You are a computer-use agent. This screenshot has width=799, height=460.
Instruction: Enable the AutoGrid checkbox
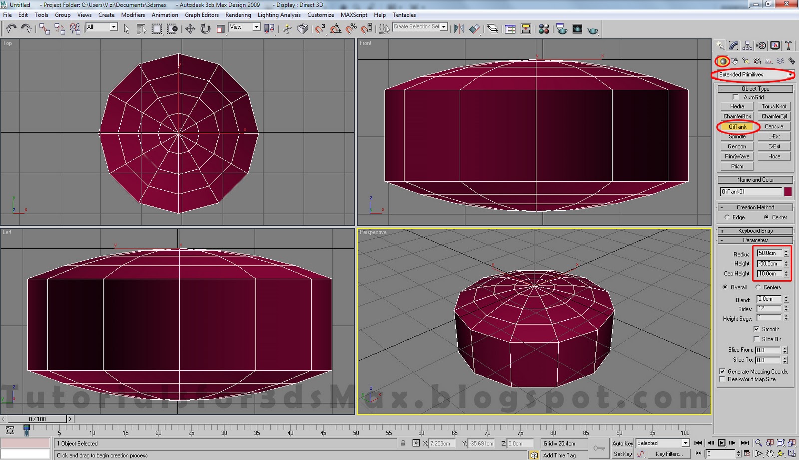[x=735, y=97]
